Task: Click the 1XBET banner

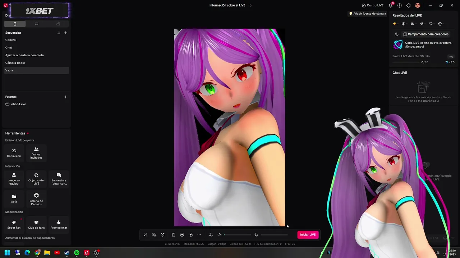Action: [x=40, y=11]
